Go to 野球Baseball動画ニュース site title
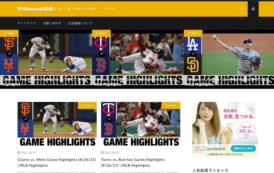The height and width of the screenshot is (173, 274). pos(44,9)
